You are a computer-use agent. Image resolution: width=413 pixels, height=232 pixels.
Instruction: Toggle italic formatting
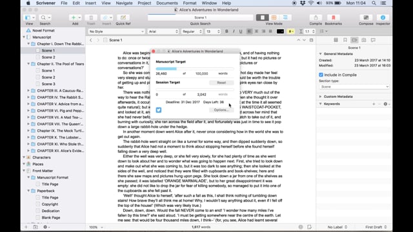(234, 32)
